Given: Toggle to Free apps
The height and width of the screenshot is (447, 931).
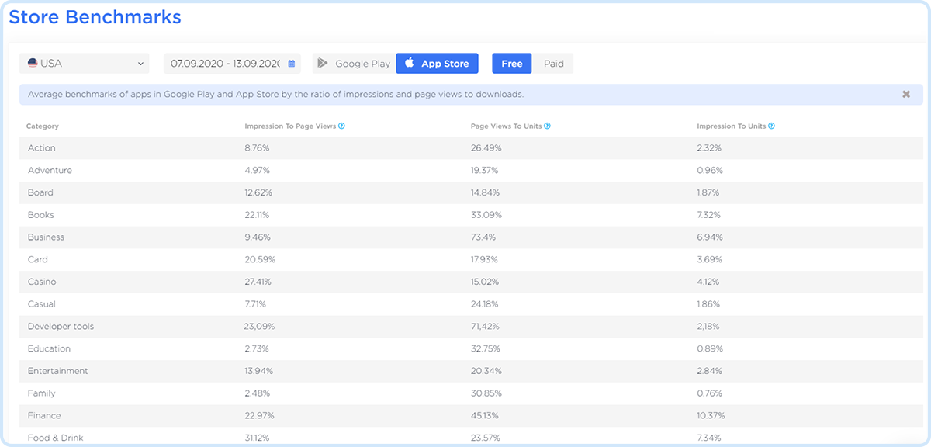Looking at the screenshot, I should point(511,64).
